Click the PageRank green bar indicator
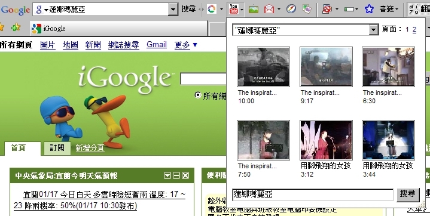 pos(349,10)
